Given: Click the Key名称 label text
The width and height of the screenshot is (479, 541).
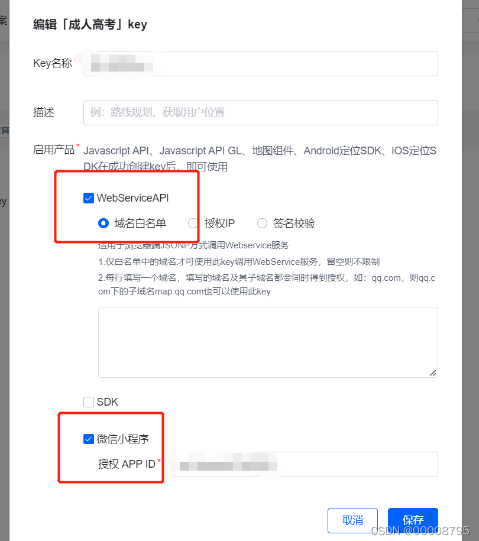Looking at the screenshot, I should click(x=53, y=63).
